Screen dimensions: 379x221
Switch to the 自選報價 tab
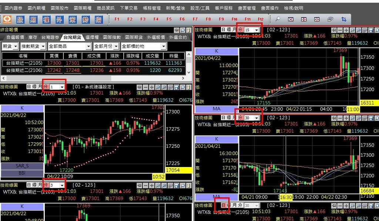tap(15, 37)
